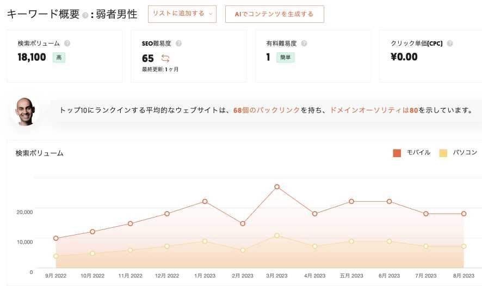Click help icon beside クリック単価(CPC)
This screenshot has height=286, width=482.
coord(450,43)
